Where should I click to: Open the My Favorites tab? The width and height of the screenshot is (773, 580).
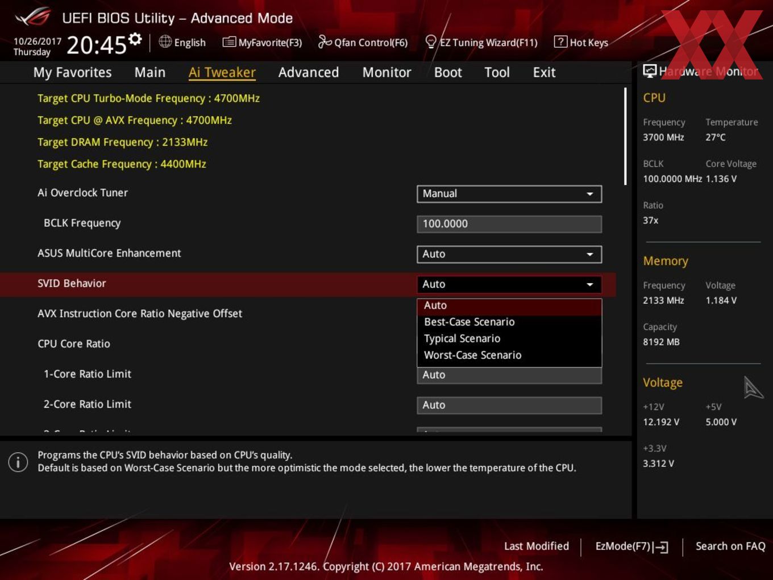tap(72, 72)
